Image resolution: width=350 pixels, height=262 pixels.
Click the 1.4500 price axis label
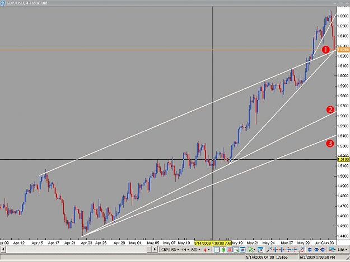coord(343,226)
